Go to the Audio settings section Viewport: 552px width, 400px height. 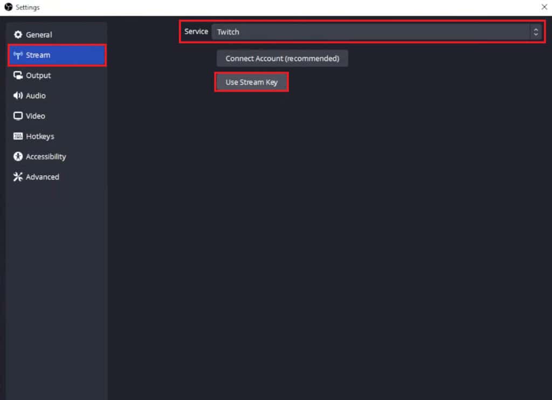click(57, 95)
